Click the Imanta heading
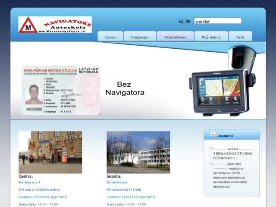The height and width of the screenshot is (207, 276). click(114, 176)
